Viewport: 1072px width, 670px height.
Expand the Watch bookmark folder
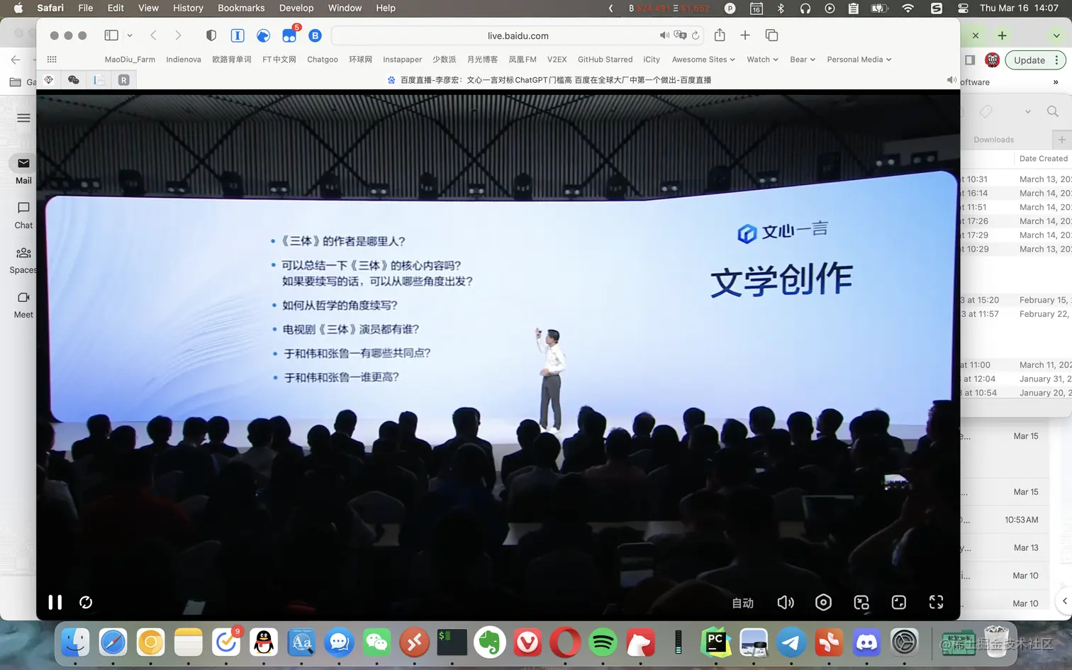762,60
